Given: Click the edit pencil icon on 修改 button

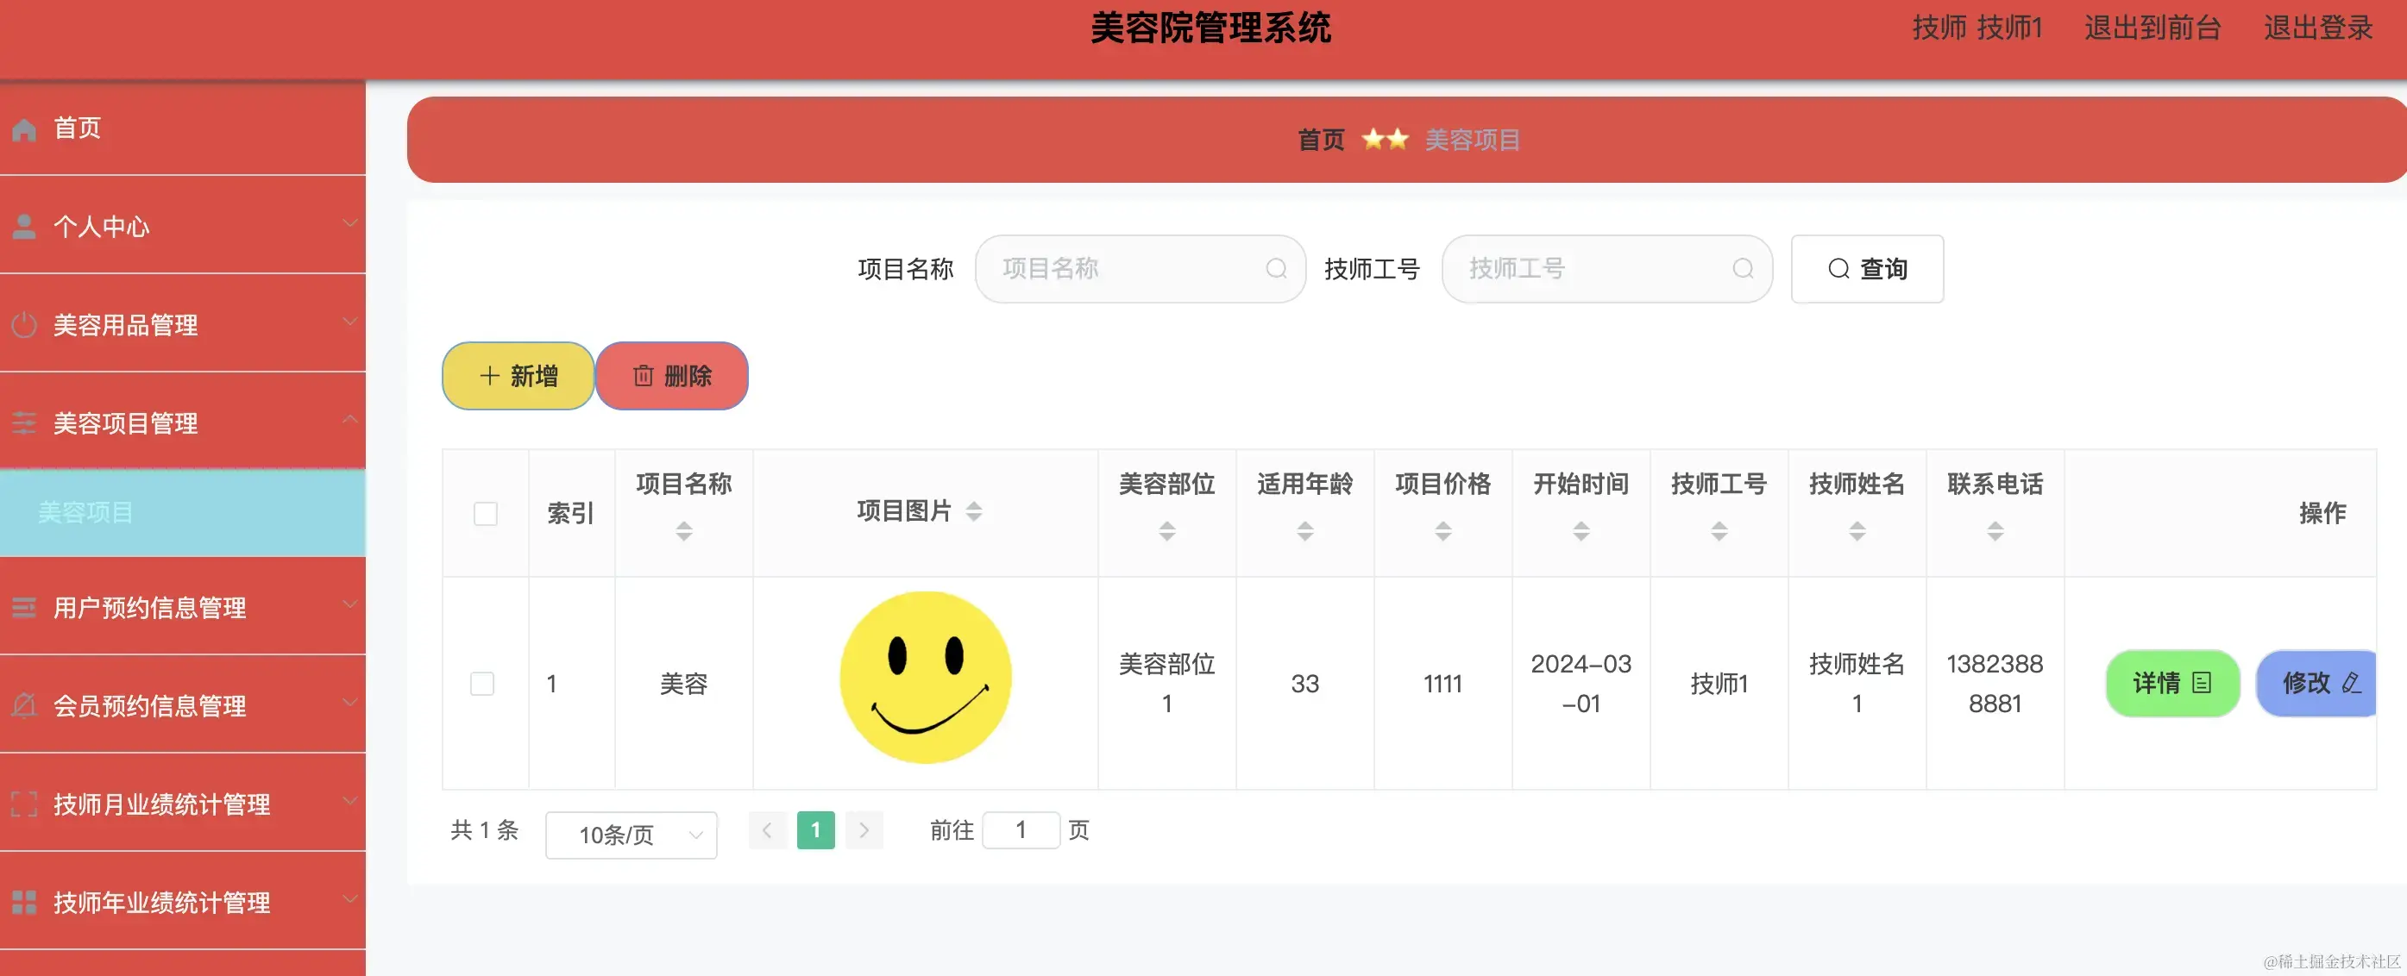Looking at the screenshot, I should (2351, 683).
